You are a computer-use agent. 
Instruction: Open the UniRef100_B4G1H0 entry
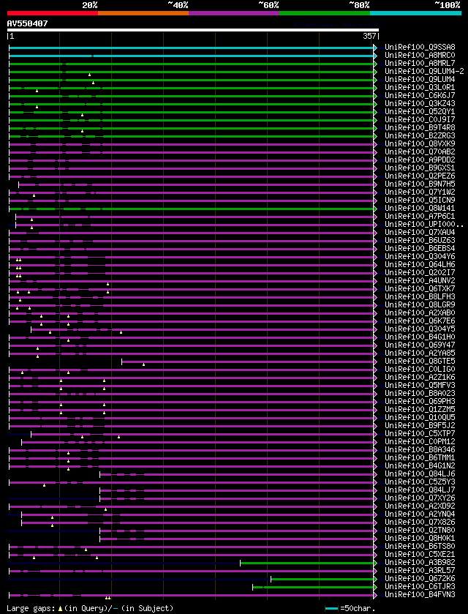click(x=420, y=337)
